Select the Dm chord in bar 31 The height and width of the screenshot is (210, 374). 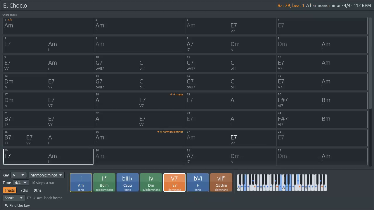(x=235, y=156)
